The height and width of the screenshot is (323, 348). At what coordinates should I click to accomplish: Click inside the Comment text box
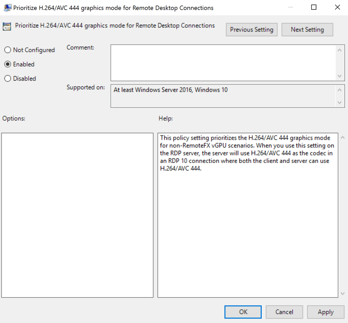pos(223,63)
